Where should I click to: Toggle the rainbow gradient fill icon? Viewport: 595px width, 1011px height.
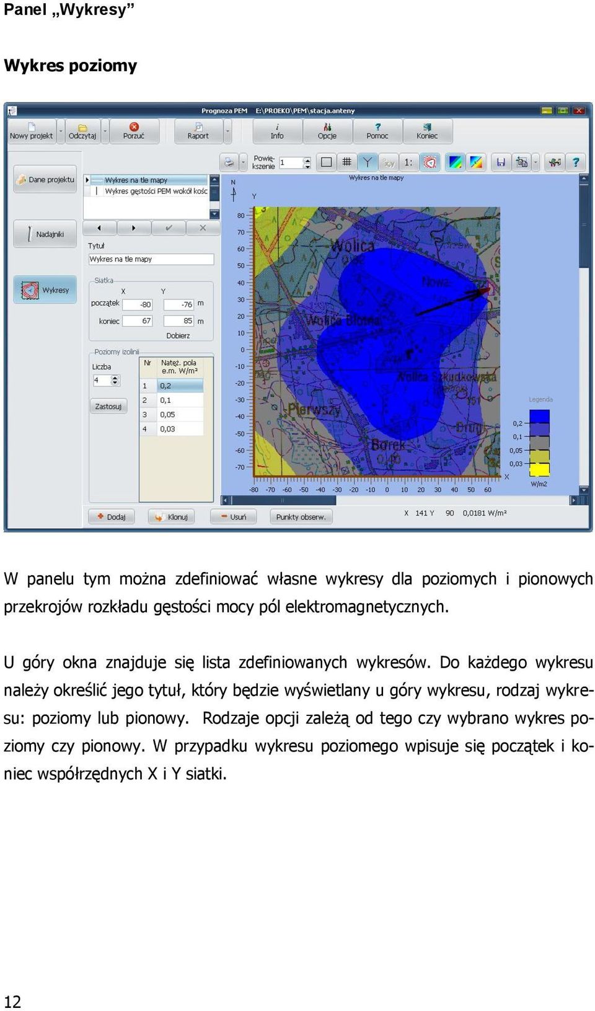pos(476,162)
